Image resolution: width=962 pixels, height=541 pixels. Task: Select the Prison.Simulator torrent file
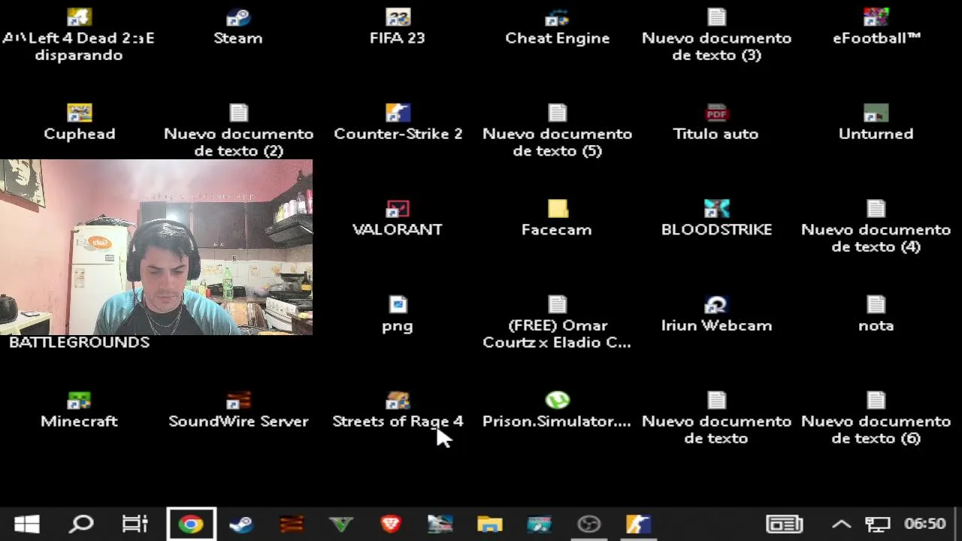pyautogui.click(x=557, y=410)
